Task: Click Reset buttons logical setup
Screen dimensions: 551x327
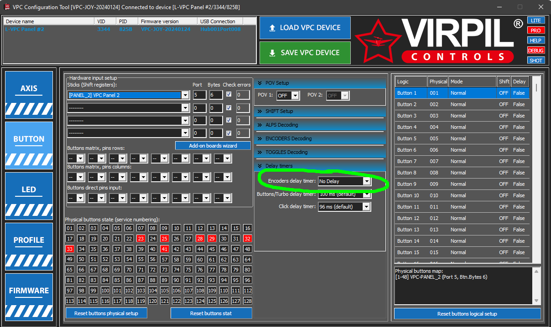Action: [x=468, y=314]
